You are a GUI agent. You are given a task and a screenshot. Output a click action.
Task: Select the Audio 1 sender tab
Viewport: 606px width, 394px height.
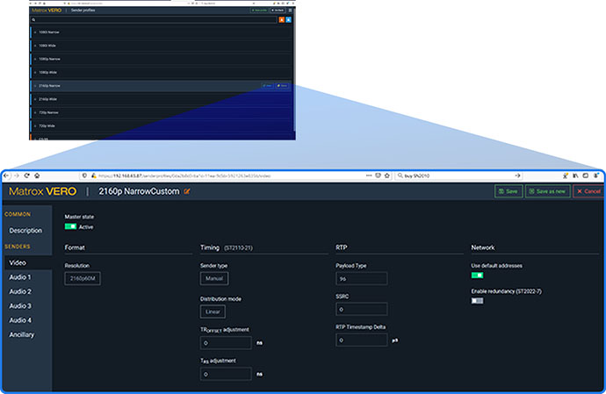click(20, 277)
